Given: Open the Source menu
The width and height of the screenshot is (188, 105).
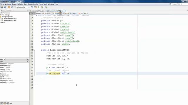Looking at the screenshot, I should (14, 4).
